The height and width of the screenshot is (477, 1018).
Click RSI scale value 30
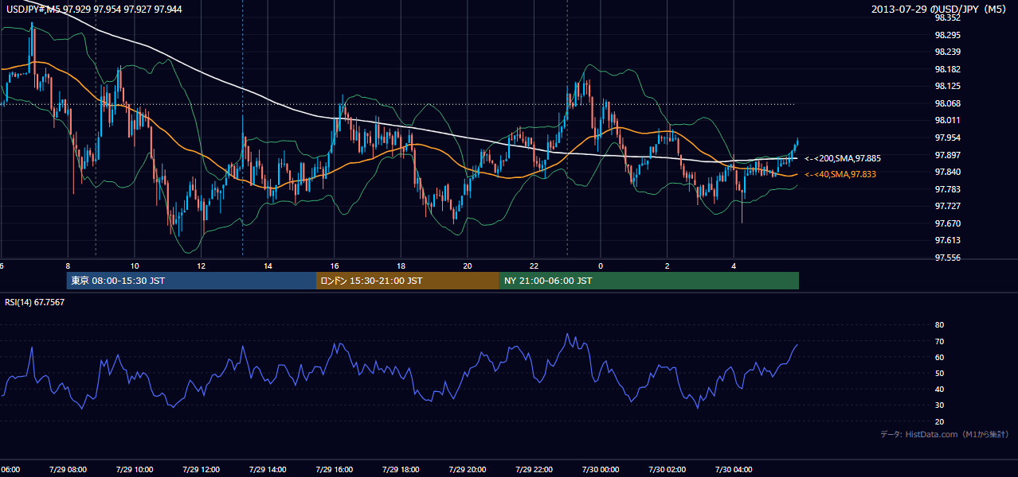click(939, 405)
